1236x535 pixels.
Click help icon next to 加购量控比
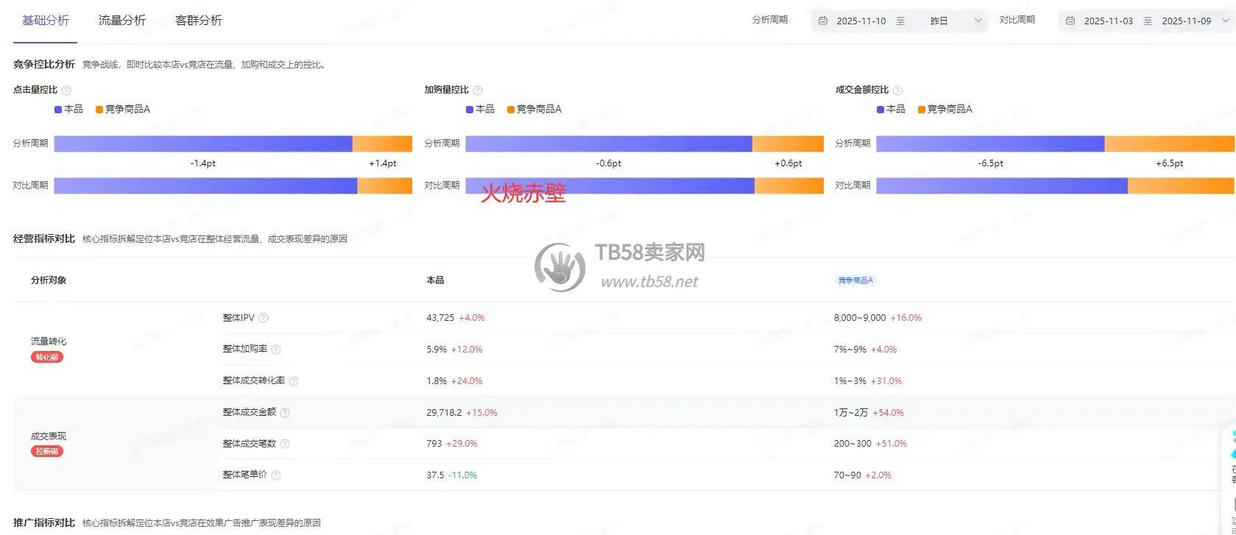click(478, 91)
